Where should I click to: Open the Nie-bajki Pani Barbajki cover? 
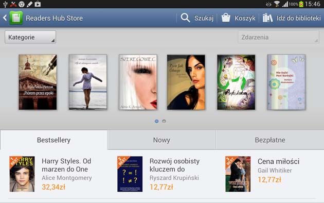(x=286, y=82)
